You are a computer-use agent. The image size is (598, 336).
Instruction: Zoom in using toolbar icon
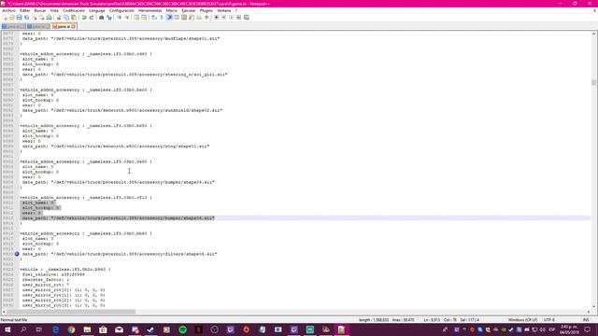tap(119, 18)
